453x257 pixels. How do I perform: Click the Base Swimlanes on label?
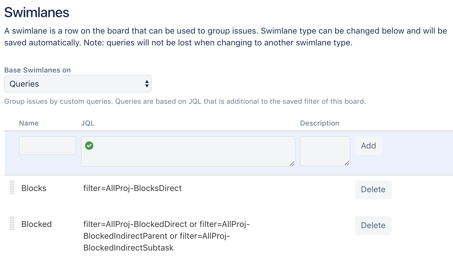point(38,70)
